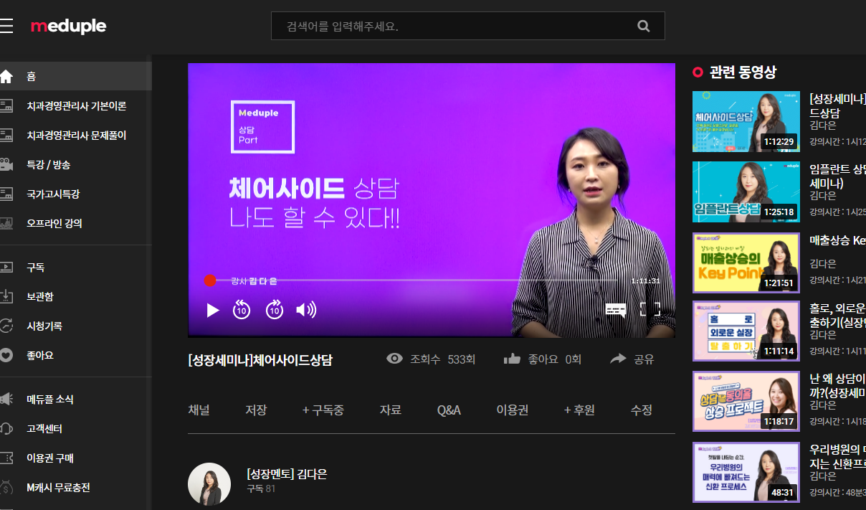The image size is (866, 510).
Task: Skip forward 10 seconds button
Action: tap(275, 310)
